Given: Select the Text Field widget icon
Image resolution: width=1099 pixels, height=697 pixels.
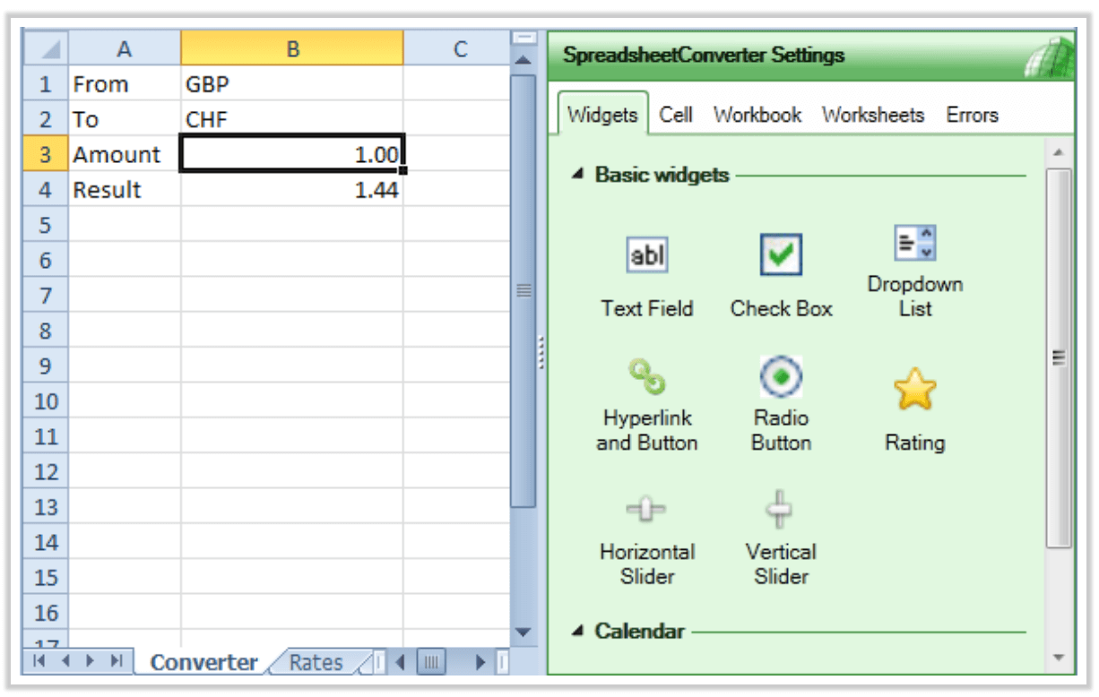Looking at the screenshot, I should click(x=647, y=255).
